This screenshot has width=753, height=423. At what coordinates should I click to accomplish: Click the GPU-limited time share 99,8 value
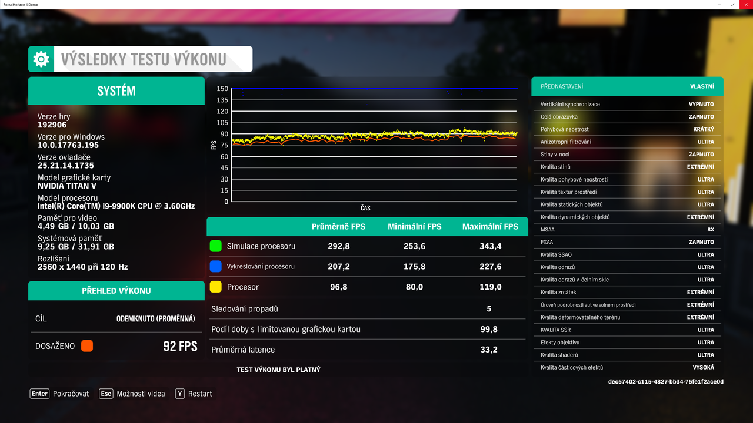(x=489, y=330)
